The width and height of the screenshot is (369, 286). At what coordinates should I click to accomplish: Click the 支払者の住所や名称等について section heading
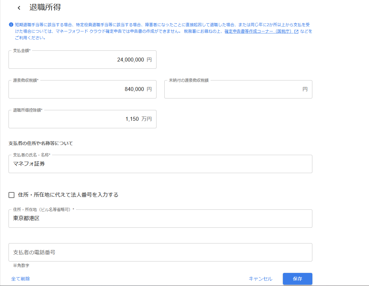(x=41, y=143)
